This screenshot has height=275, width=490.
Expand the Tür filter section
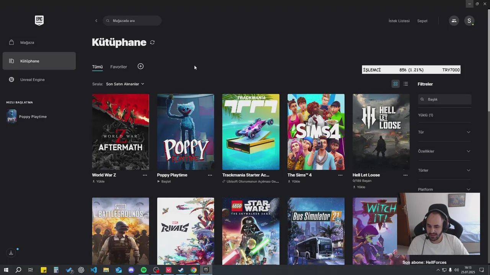(x=444, y=132)
